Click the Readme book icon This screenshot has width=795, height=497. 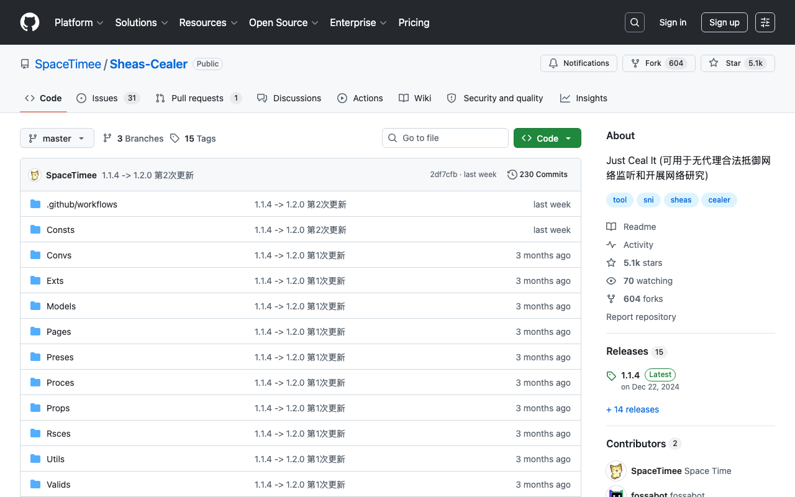click(611, 227)
